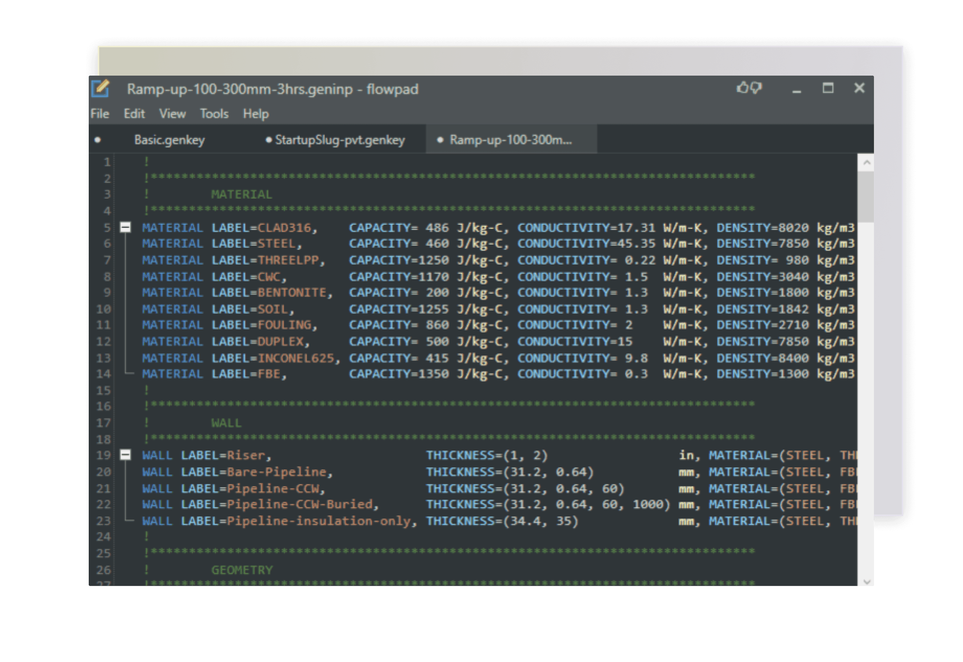Click the flowpad pencil app icon
This screenshot has height=662, width=963.
coord(100,89)
